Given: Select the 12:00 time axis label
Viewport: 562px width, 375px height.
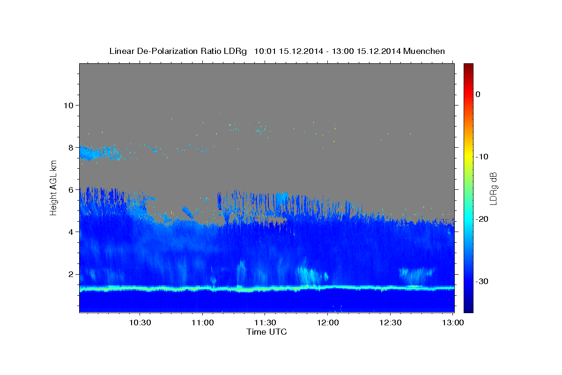Looking at the screenshot, I should click(328, 322).
